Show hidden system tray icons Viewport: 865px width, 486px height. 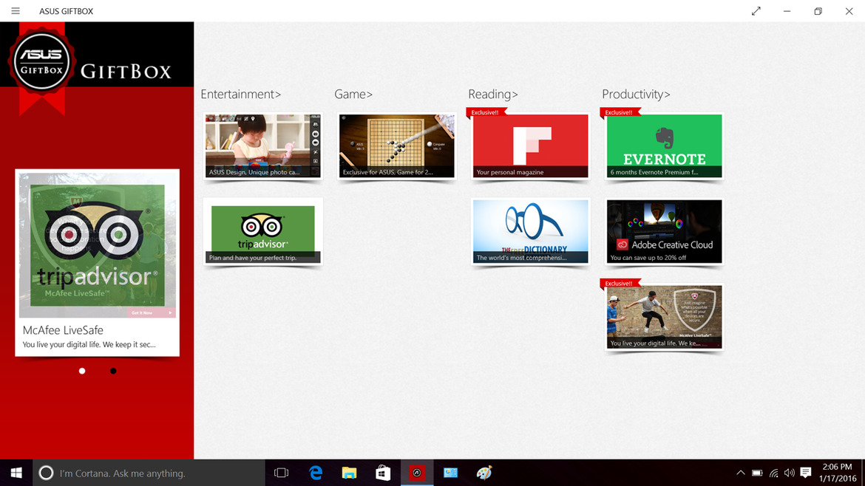[741, 473]
